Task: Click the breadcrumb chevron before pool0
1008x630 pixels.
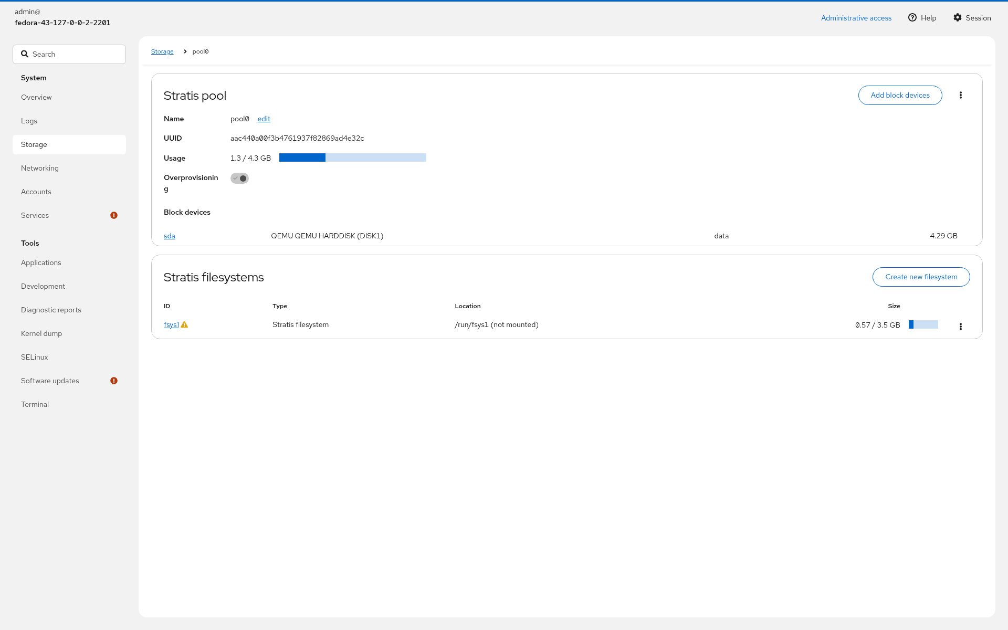Action: pos(185,51)
